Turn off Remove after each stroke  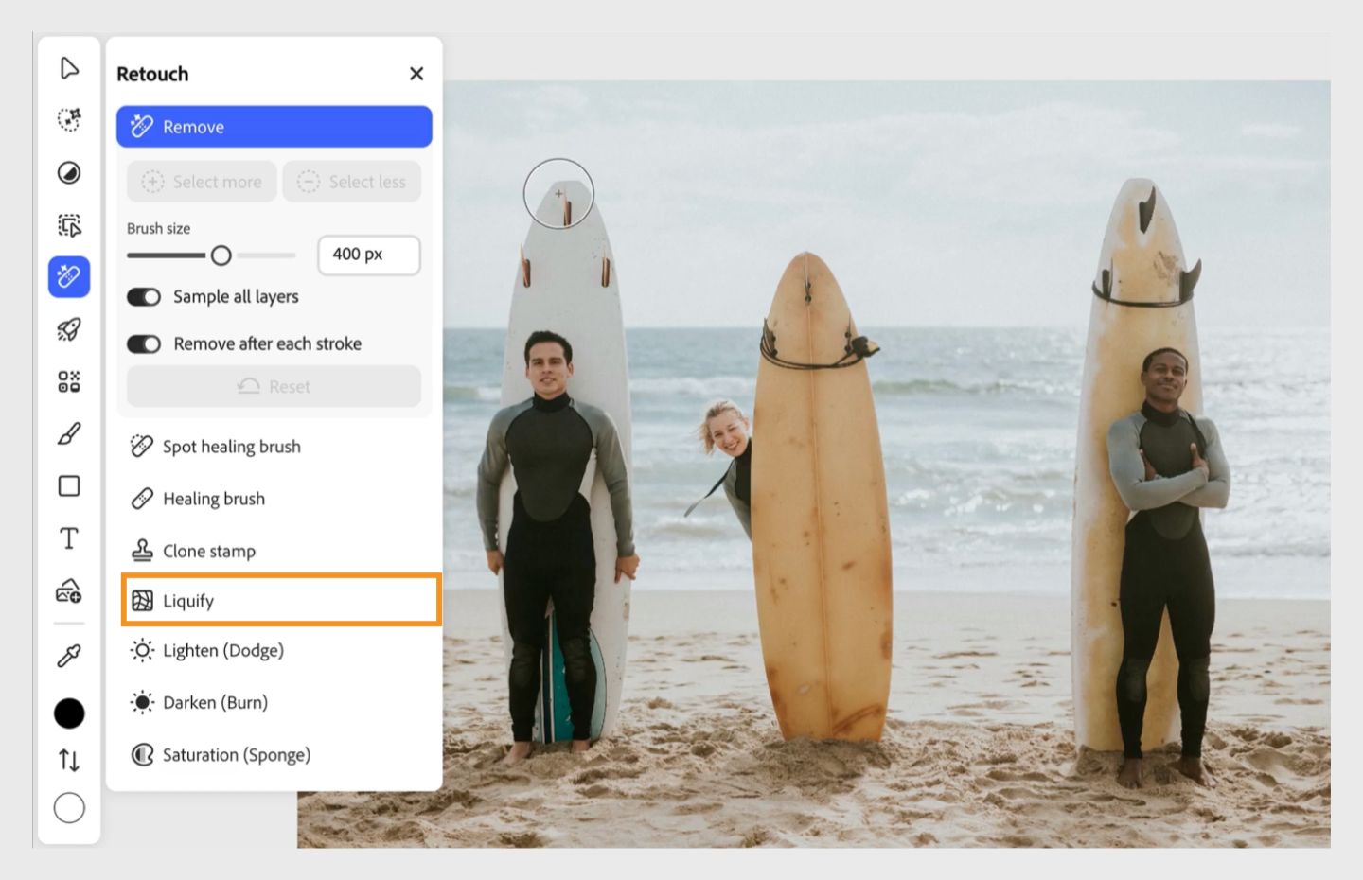144,343
